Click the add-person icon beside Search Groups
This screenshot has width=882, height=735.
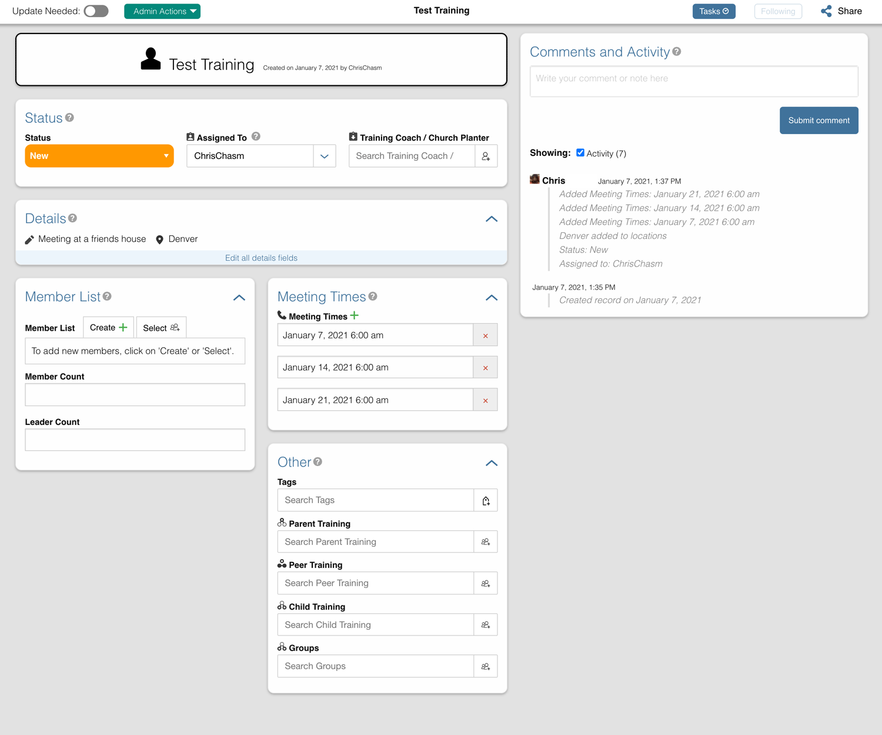[486, 666]
